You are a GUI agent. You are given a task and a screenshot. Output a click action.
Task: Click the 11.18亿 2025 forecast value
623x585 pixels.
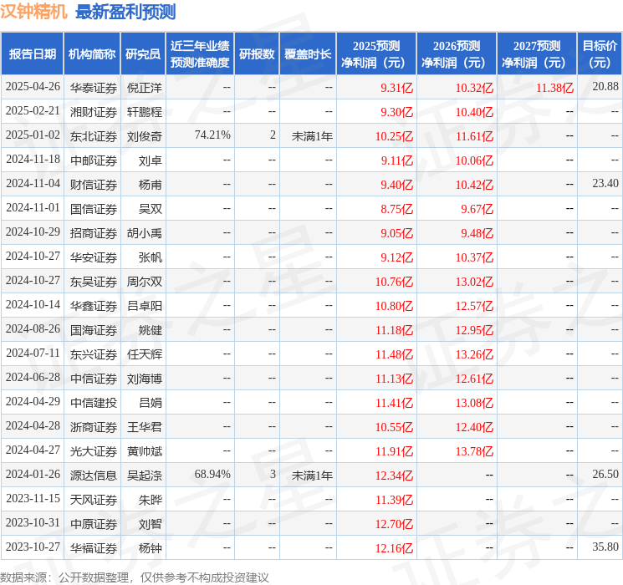click(x=394, y=330)
